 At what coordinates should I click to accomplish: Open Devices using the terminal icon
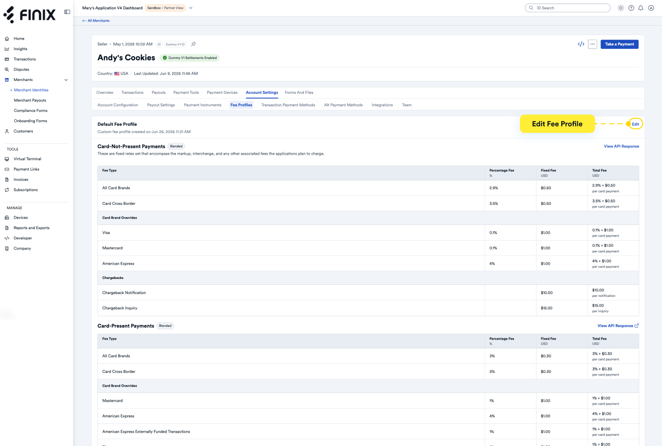pyautogui.click(x=7, y=218)
